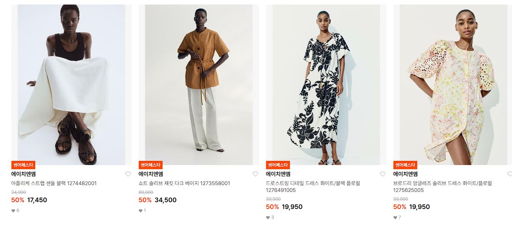Open the brown short sleeve jacket photo
This screenshot has width=512, height=226.
tap(199, 85)
